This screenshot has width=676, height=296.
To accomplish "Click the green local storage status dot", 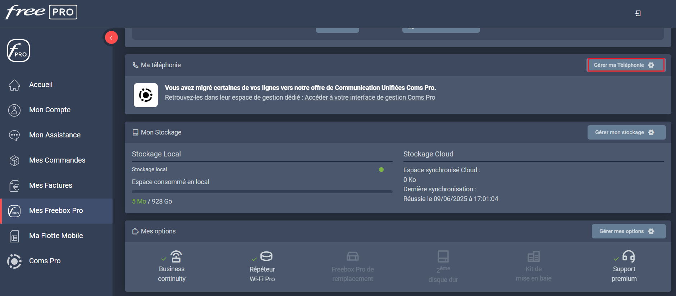I will (381, 169).
